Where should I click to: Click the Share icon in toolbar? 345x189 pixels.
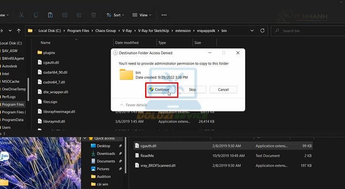[79, 15]
